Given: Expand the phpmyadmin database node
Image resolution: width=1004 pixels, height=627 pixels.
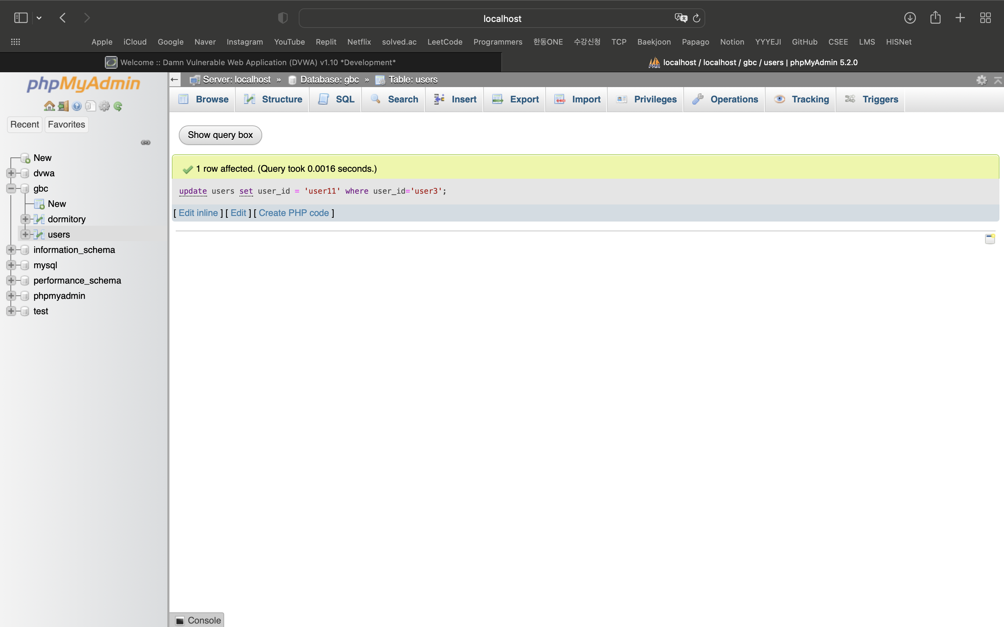Looking at the screenshot, I should tap(11, 296).
